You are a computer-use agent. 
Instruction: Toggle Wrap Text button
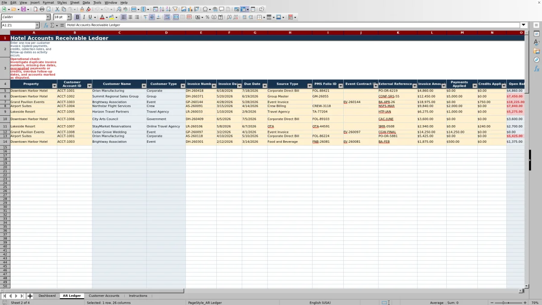[167, 17]
